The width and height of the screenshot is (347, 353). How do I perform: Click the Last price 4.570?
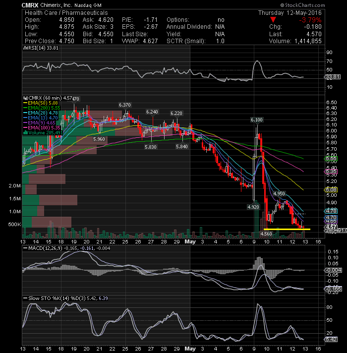314,34
